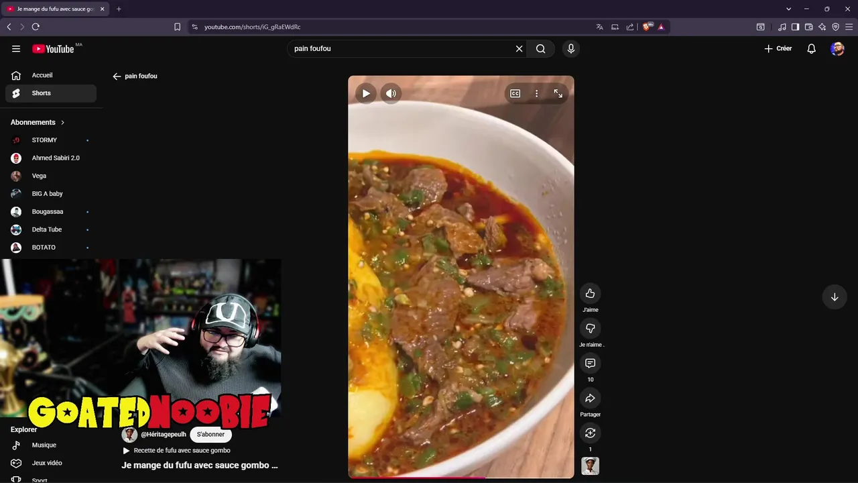The image size is (858, 483).
Task: Click the tab search toolbar icon
Action: (x=760, y=27)
